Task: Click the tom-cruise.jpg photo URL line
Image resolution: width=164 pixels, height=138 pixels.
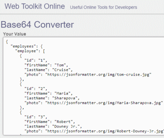Action: coord(88,74)
